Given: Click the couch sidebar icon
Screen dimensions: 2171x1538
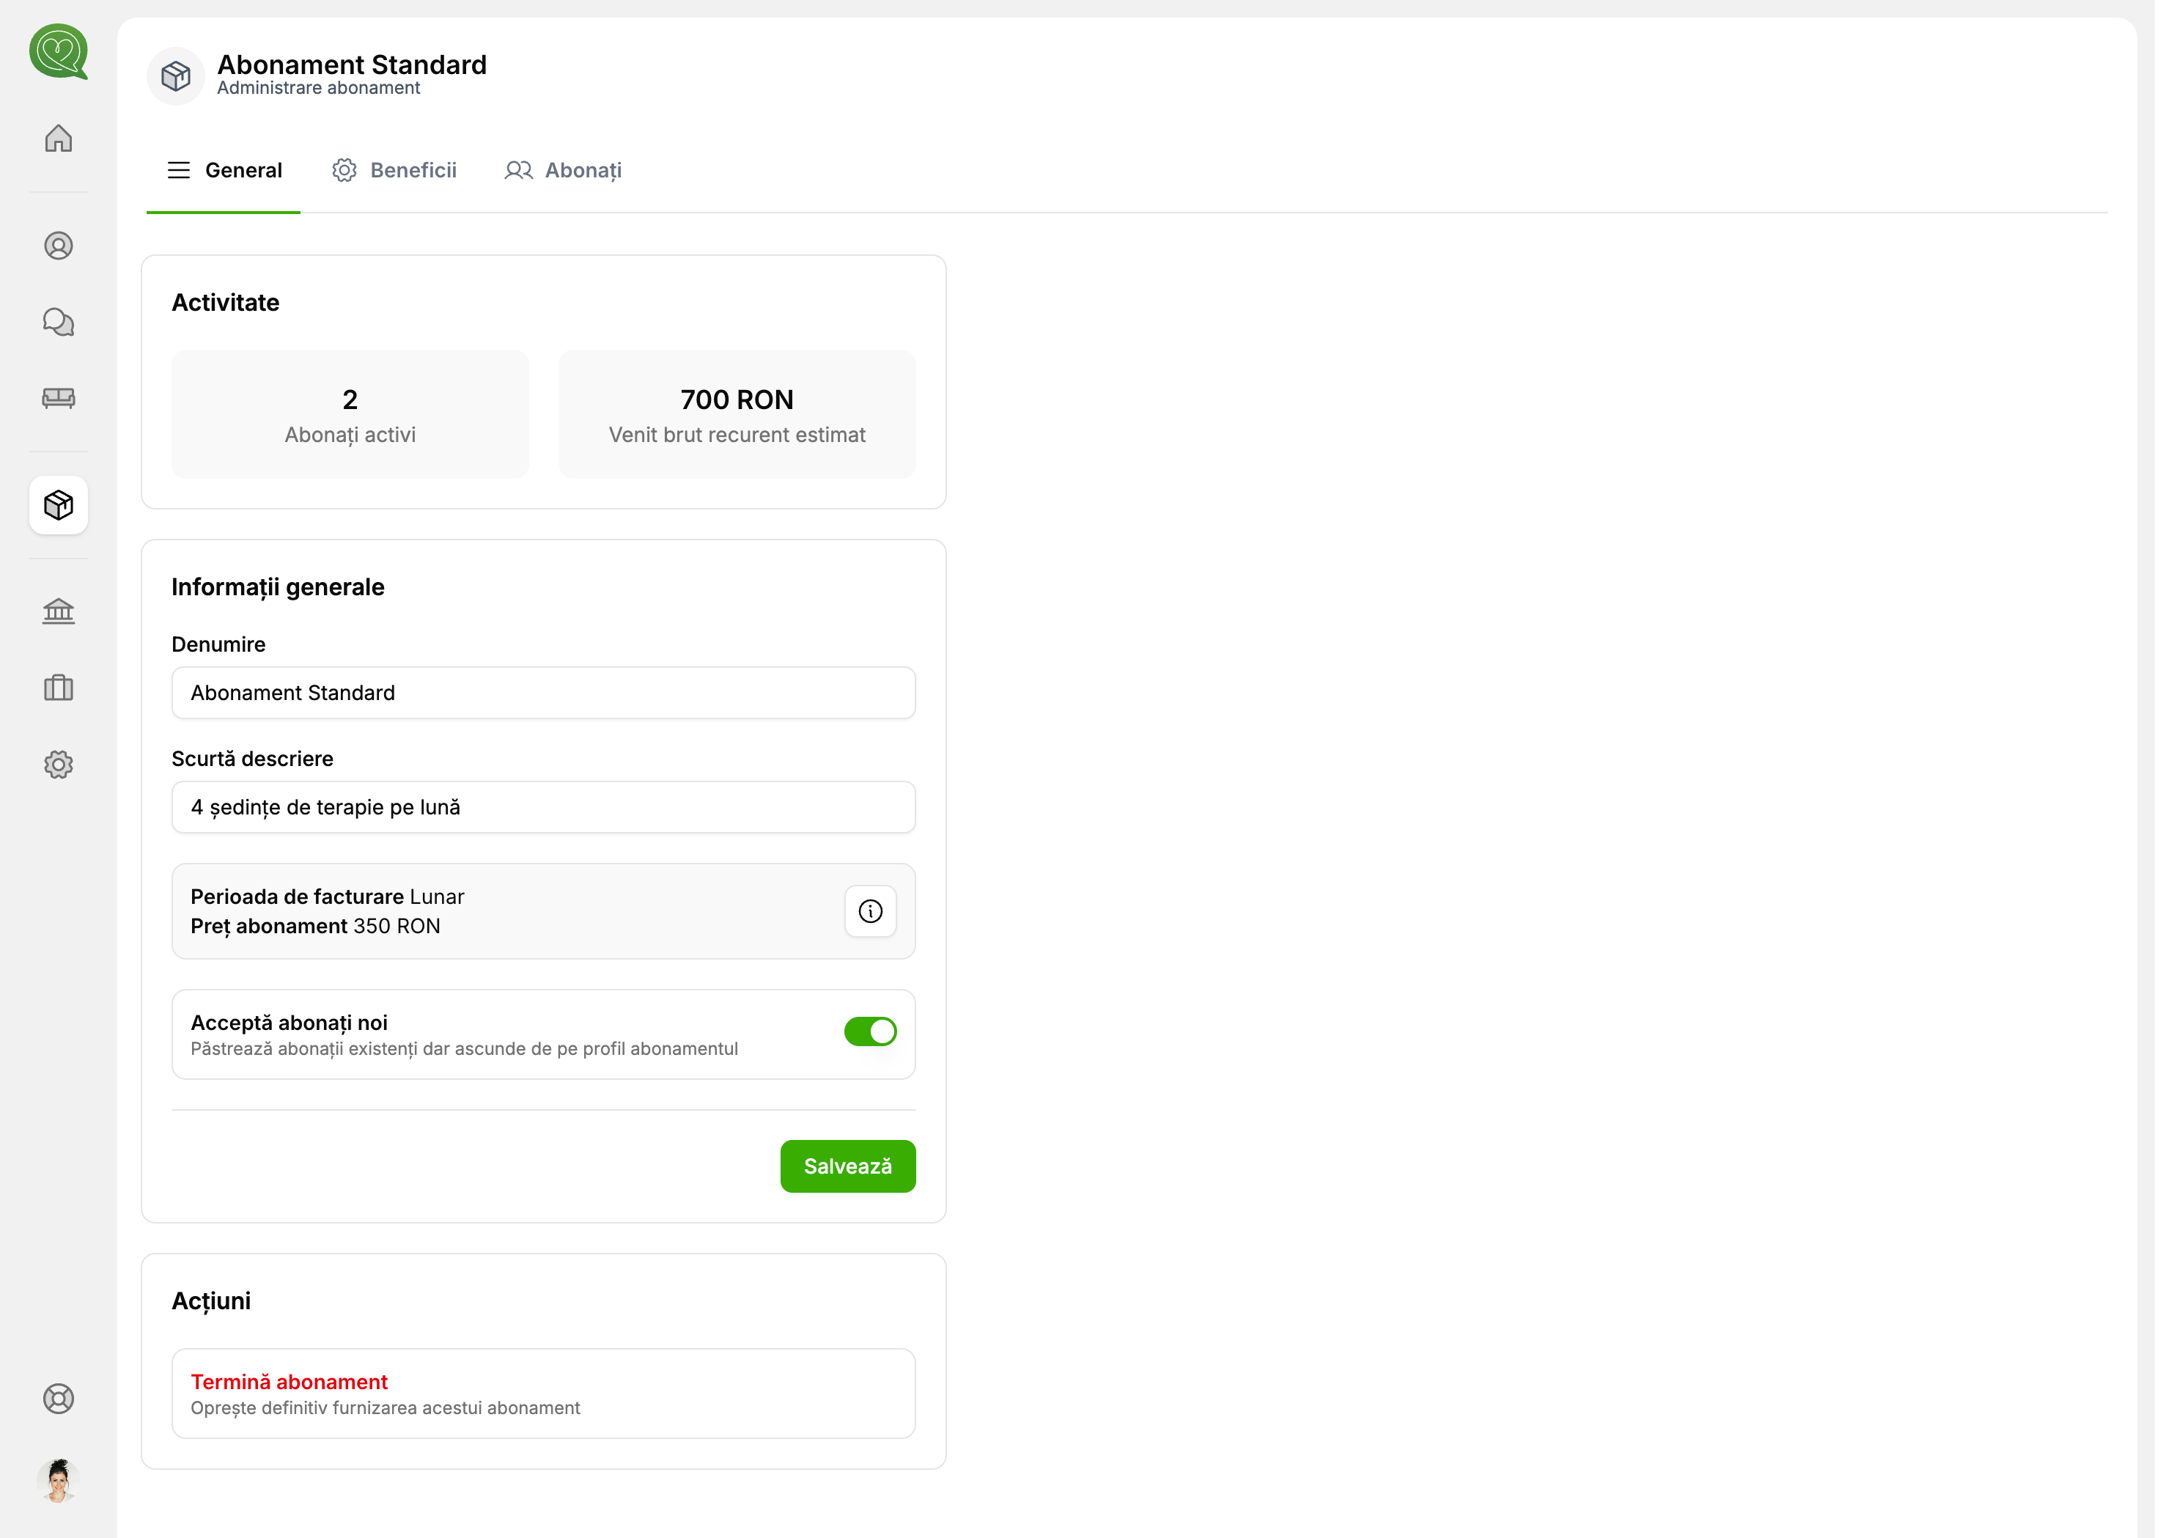Looking at the screenshot, I should click(59, 400).
